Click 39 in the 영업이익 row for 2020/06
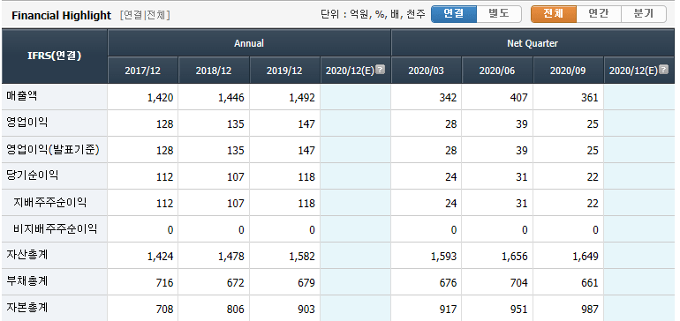The height and width of the screenshot is (321, 680). click(522, 123)
